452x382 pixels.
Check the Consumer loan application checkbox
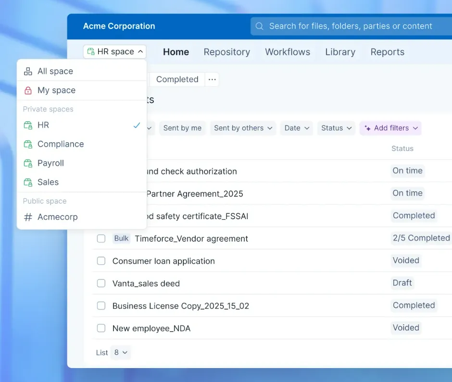[101, 261]
